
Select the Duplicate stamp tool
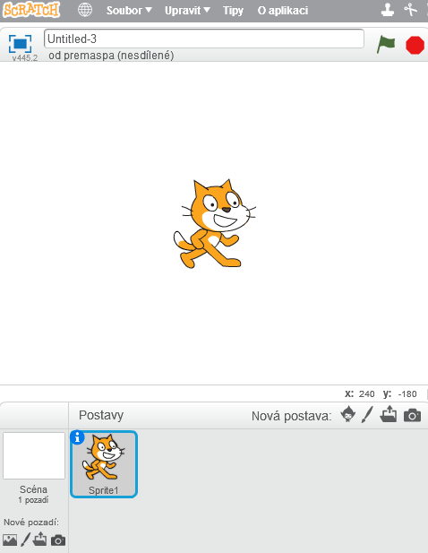click(388, 10)
